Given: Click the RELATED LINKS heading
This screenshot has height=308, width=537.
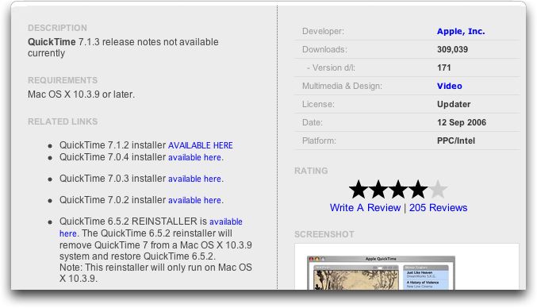Looking at the screenshot, I should pos(63,121).
